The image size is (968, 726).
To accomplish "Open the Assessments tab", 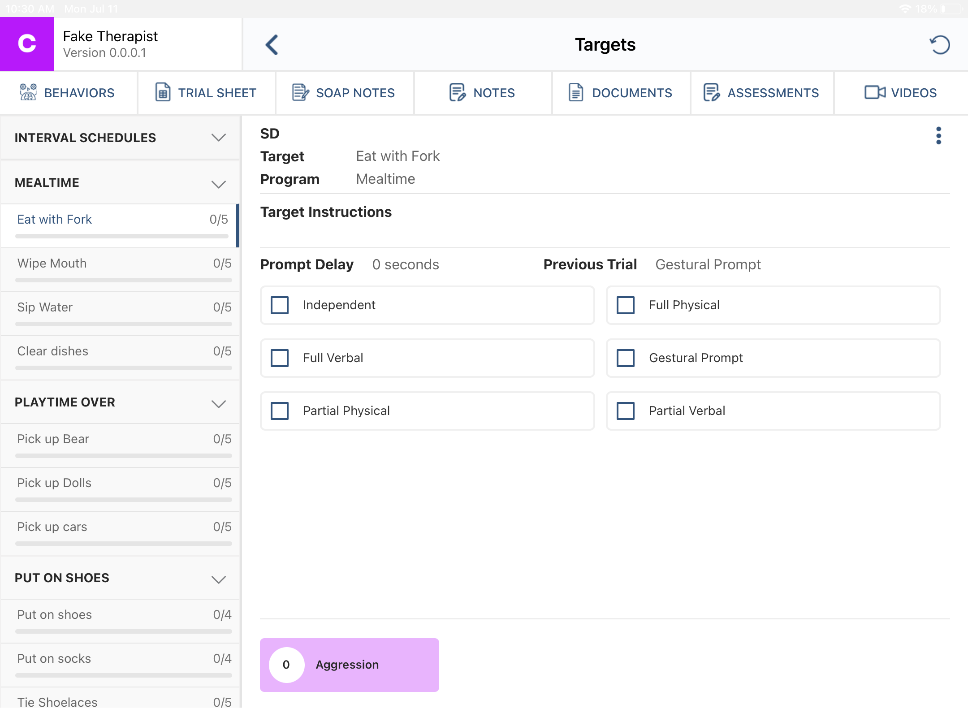I will tap(761, 93).
